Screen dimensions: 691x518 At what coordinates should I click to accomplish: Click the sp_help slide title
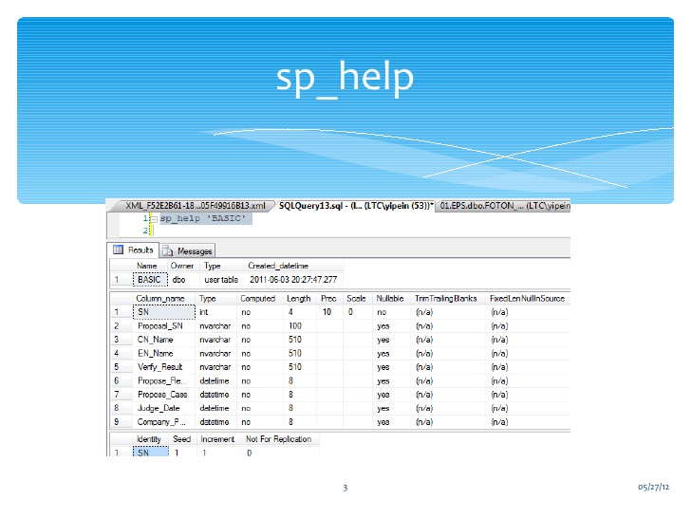345,77
